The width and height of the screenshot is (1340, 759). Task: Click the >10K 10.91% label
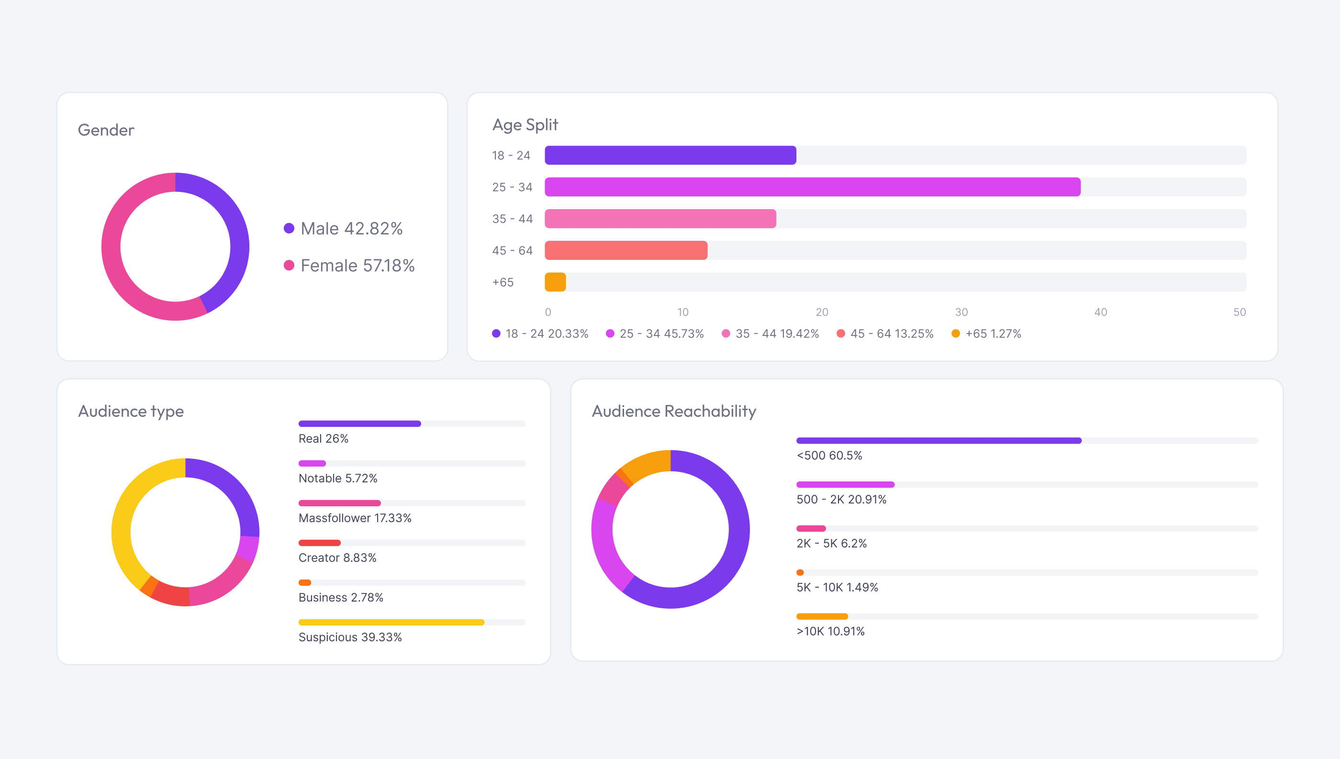[830, 631]
